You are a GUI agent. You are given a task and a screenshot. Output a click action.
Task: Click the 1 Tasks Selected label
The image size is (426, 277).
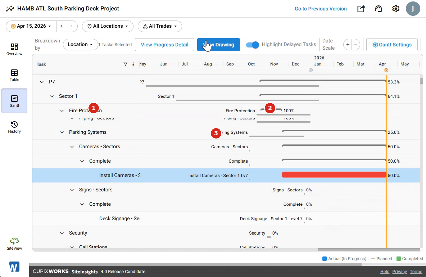(x=115, y=45)
